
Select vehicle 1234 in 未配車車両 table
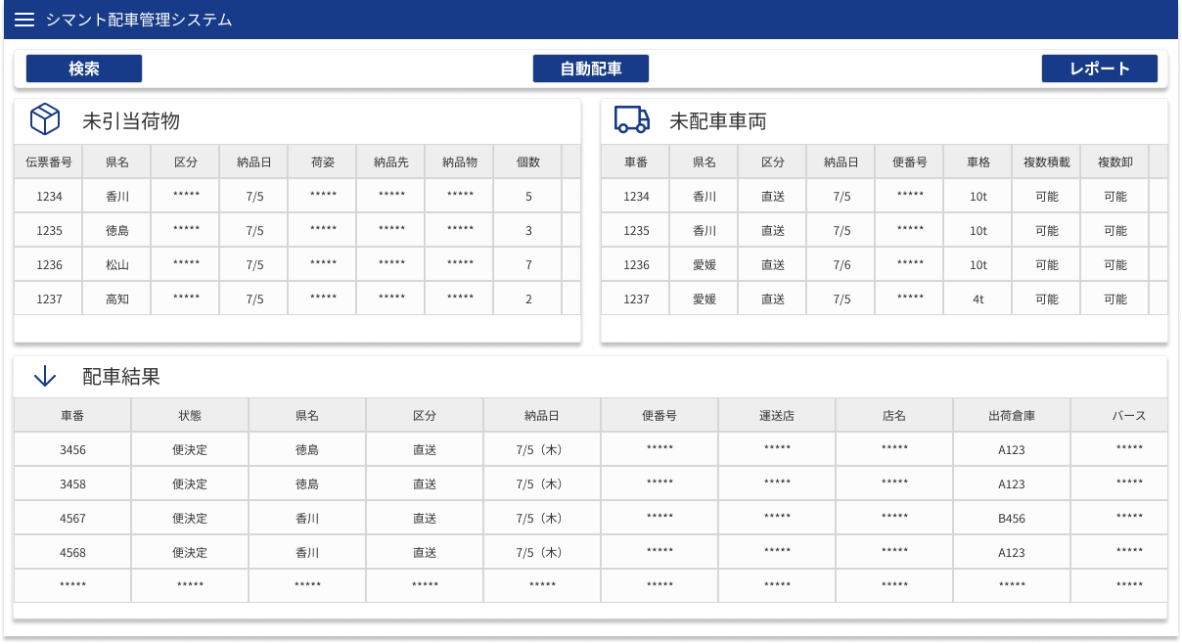(636, 196)
